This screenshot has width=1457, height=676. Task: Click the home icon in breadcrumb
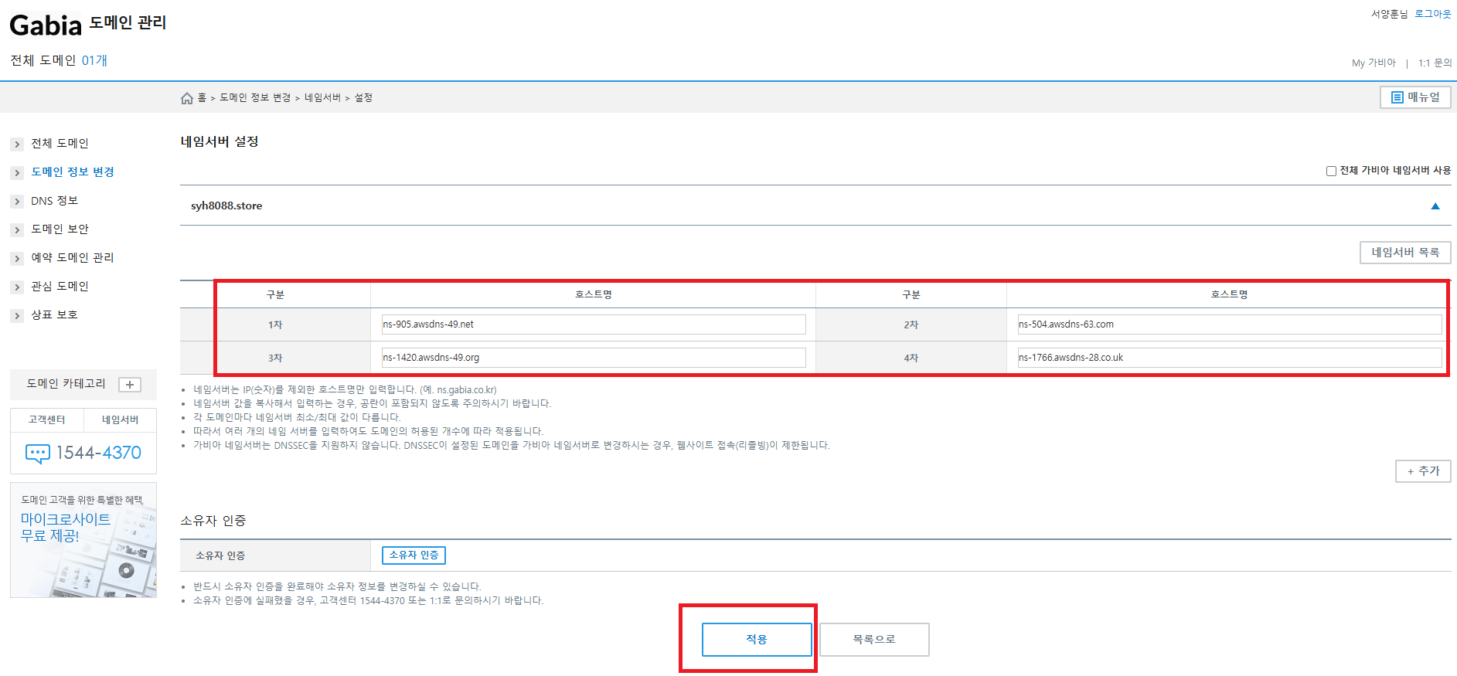187,98
